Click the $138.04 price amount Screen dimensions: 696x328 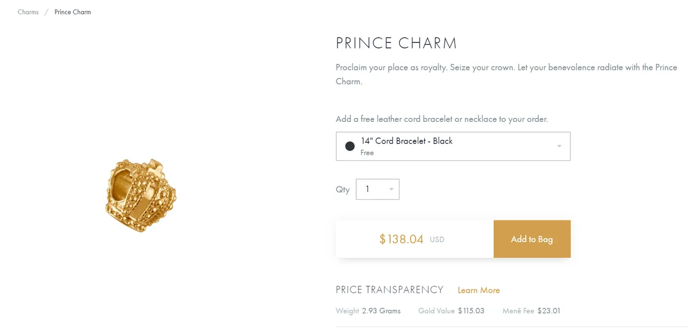click(x=401, y=239)
